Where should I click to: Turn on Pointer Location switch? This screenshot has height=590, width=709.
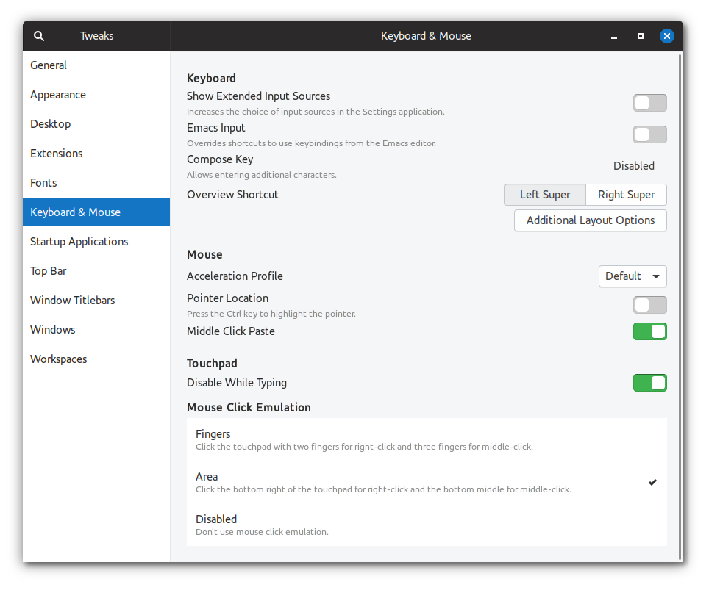coord(649,305)
